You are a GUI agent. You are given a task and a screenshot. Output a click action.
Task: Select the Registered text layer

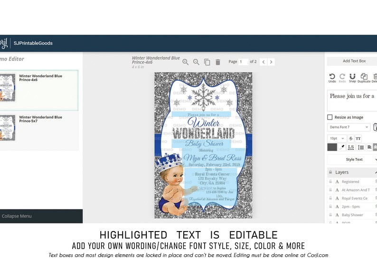click(x=350, y=182)
